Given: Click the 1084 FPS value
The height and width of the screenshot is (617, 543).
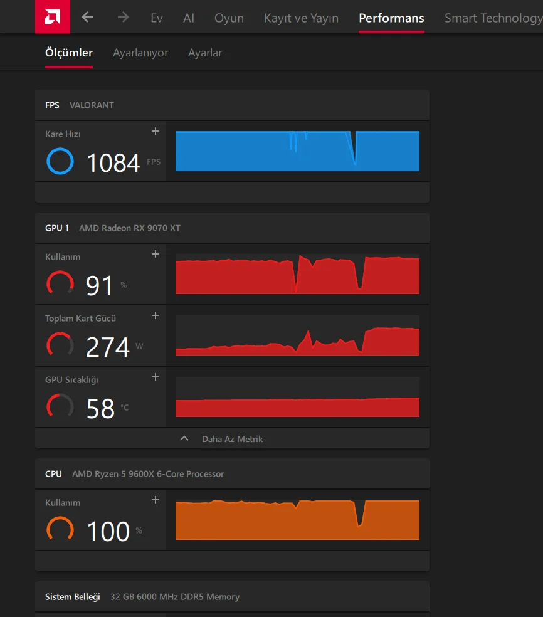Looking at the screenshot, I should click(113, 162).
